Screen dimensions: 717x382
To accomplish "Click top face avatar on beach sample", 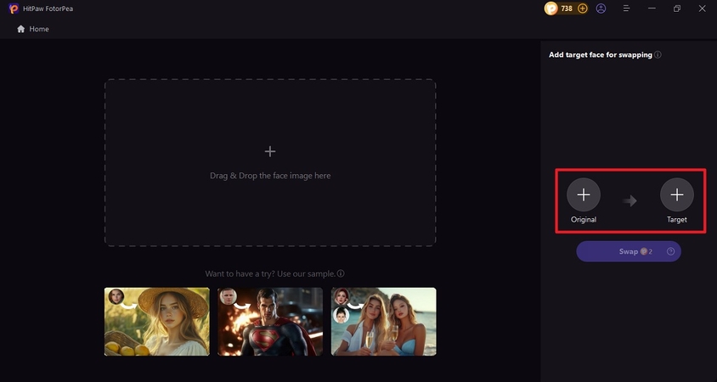I will pyautogui.click(x=342, y=296).
